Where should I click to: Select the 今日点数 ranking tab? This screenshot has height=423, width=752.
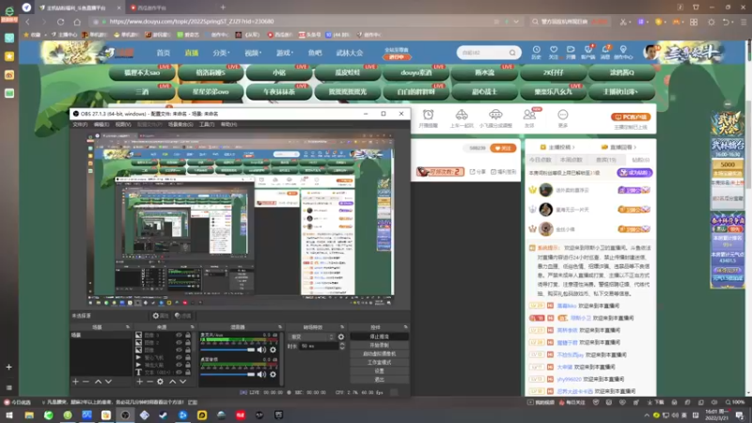[x=540, y=160]
